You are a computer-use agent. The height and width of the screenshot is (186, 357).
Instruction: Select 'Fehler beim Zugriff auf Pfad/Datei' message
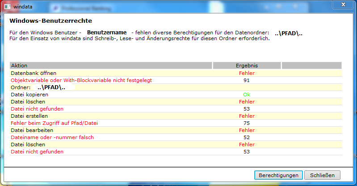54,123
